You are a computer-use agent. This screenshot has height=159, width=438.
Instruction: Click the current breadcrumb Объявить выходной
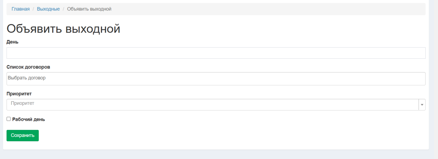tap(89, 9)
